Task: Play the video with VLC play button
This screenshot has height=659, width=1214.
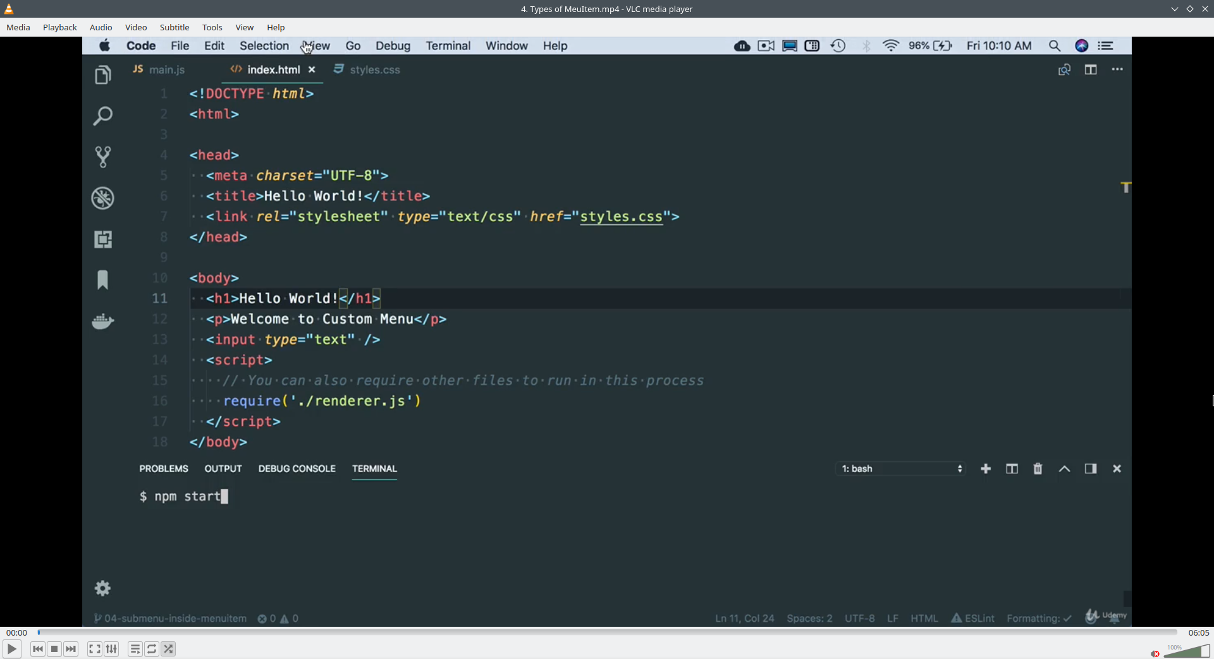Action: [11, 649]
